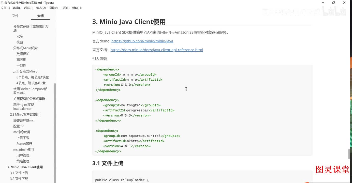Open the 帮助(H) menu
Screen dimensions: 352x183
tap(77, 8)
